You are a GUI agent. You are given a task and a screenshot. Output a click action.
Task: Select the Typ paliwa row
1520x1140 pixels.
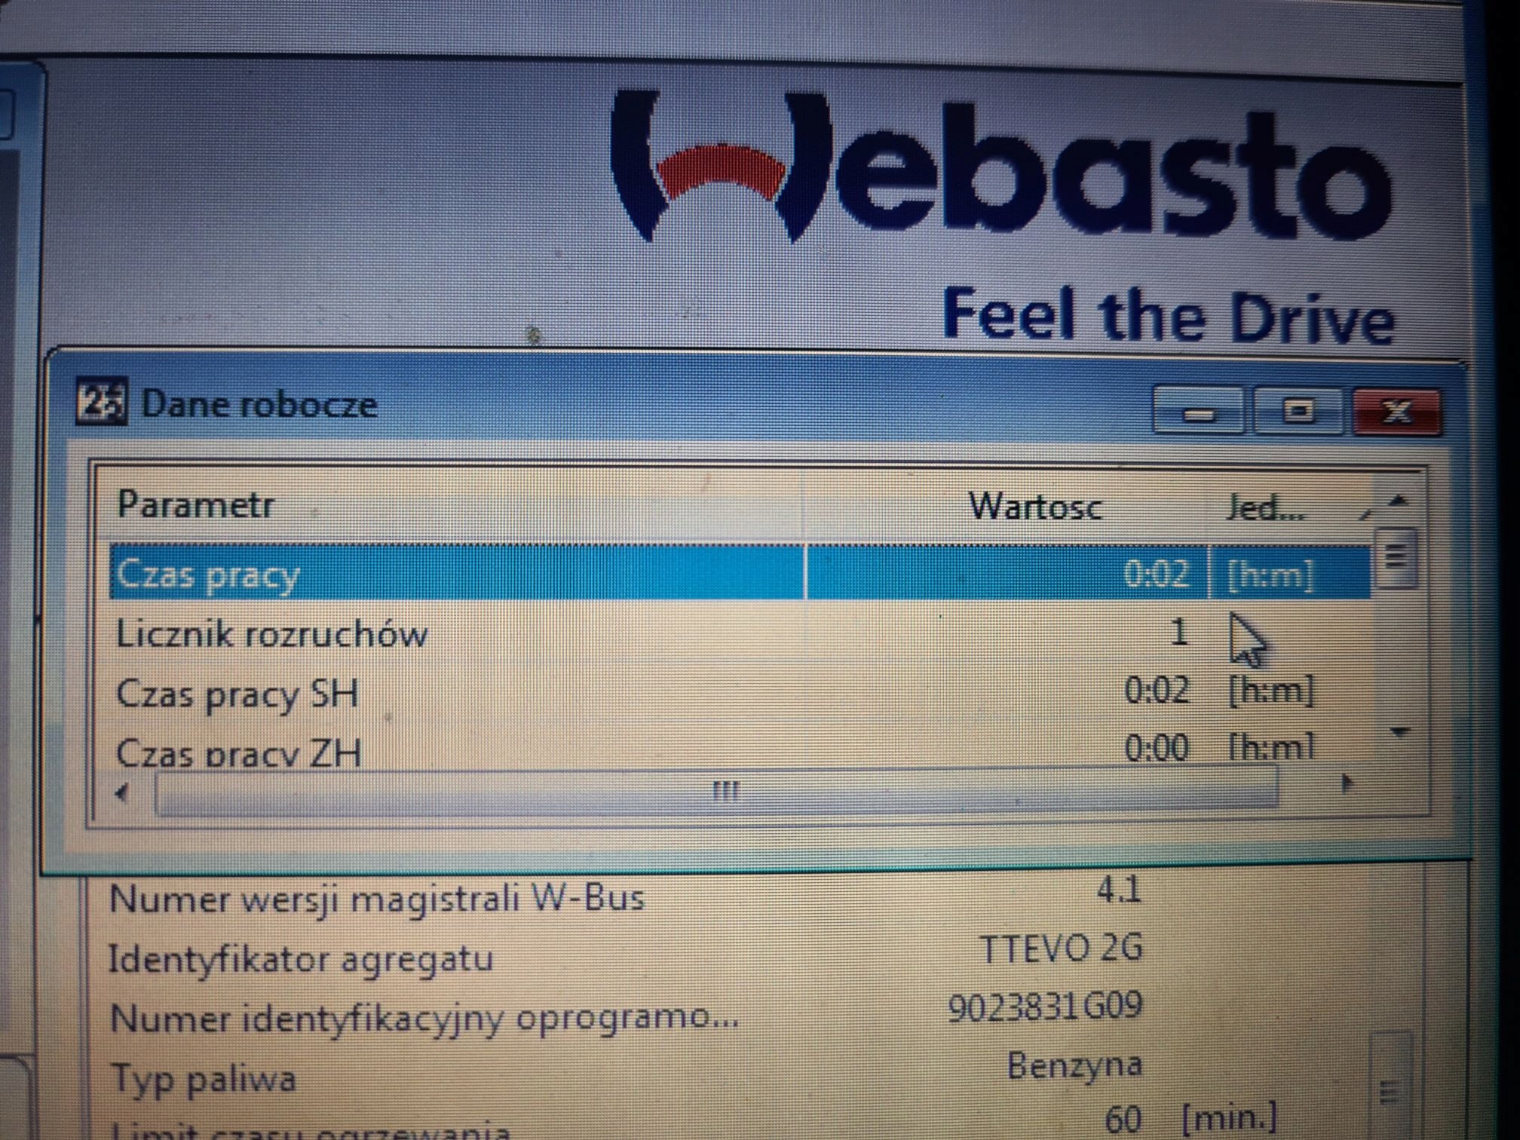click(204, 1078)
